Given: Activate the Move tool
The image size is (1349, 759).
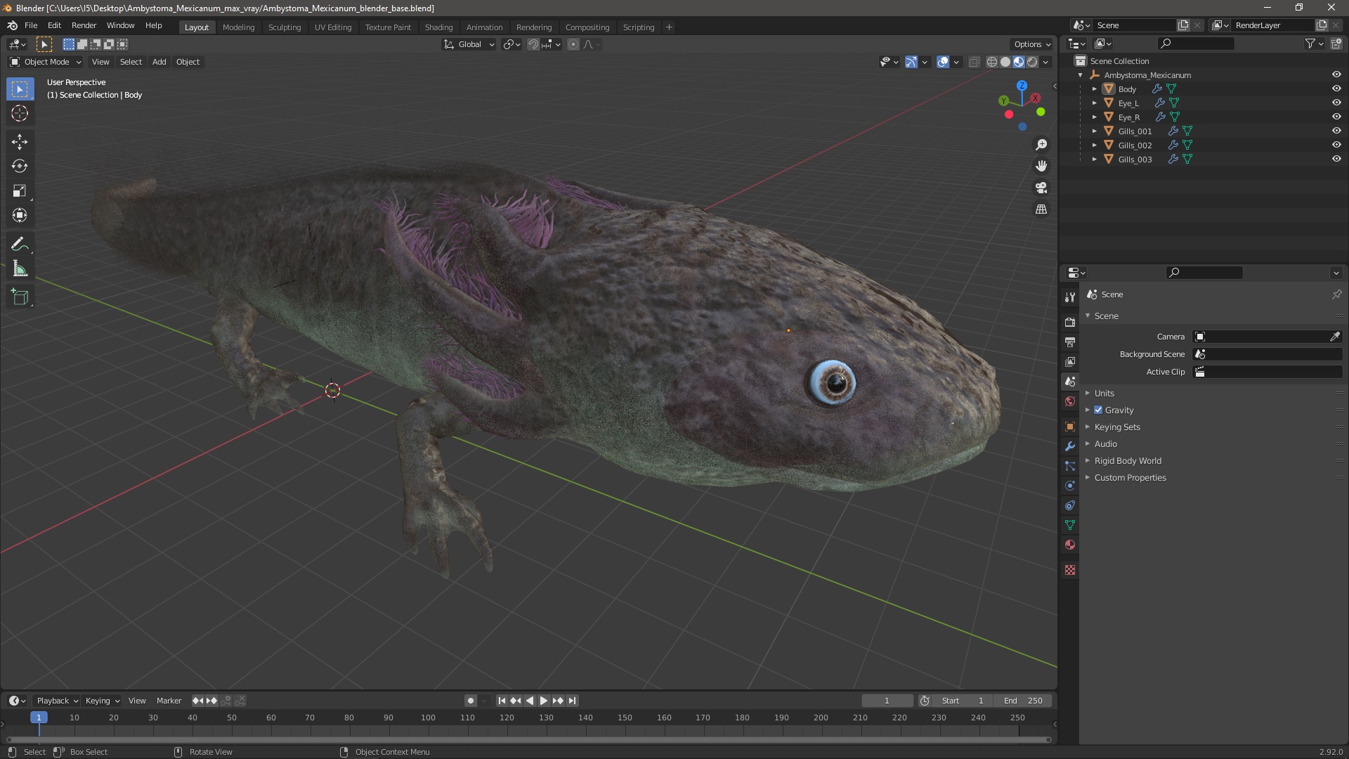Looking at the screenshot, I should 20,142.
